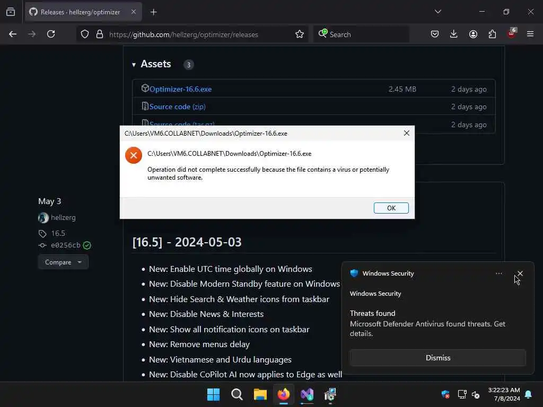Click the Windows Security tray icon
543x407 pixels.
coord(445,394)
